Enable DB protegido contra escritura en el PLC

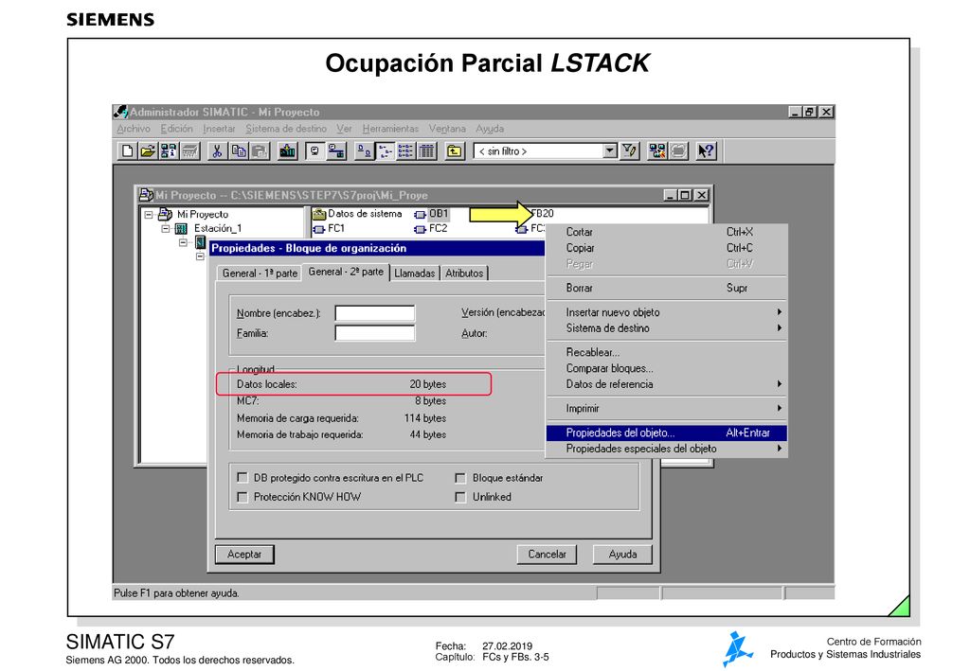click(x=242, y=478)
